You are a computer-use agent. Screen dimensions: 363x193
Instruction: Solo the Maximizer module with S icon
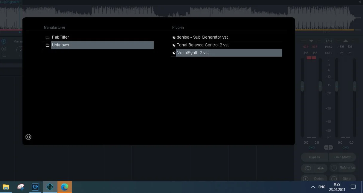[x=4, y=49]
